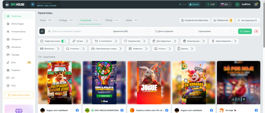Enable the Нутра category toggle
This screenshot has width=265, height=113.
(86, 41)
